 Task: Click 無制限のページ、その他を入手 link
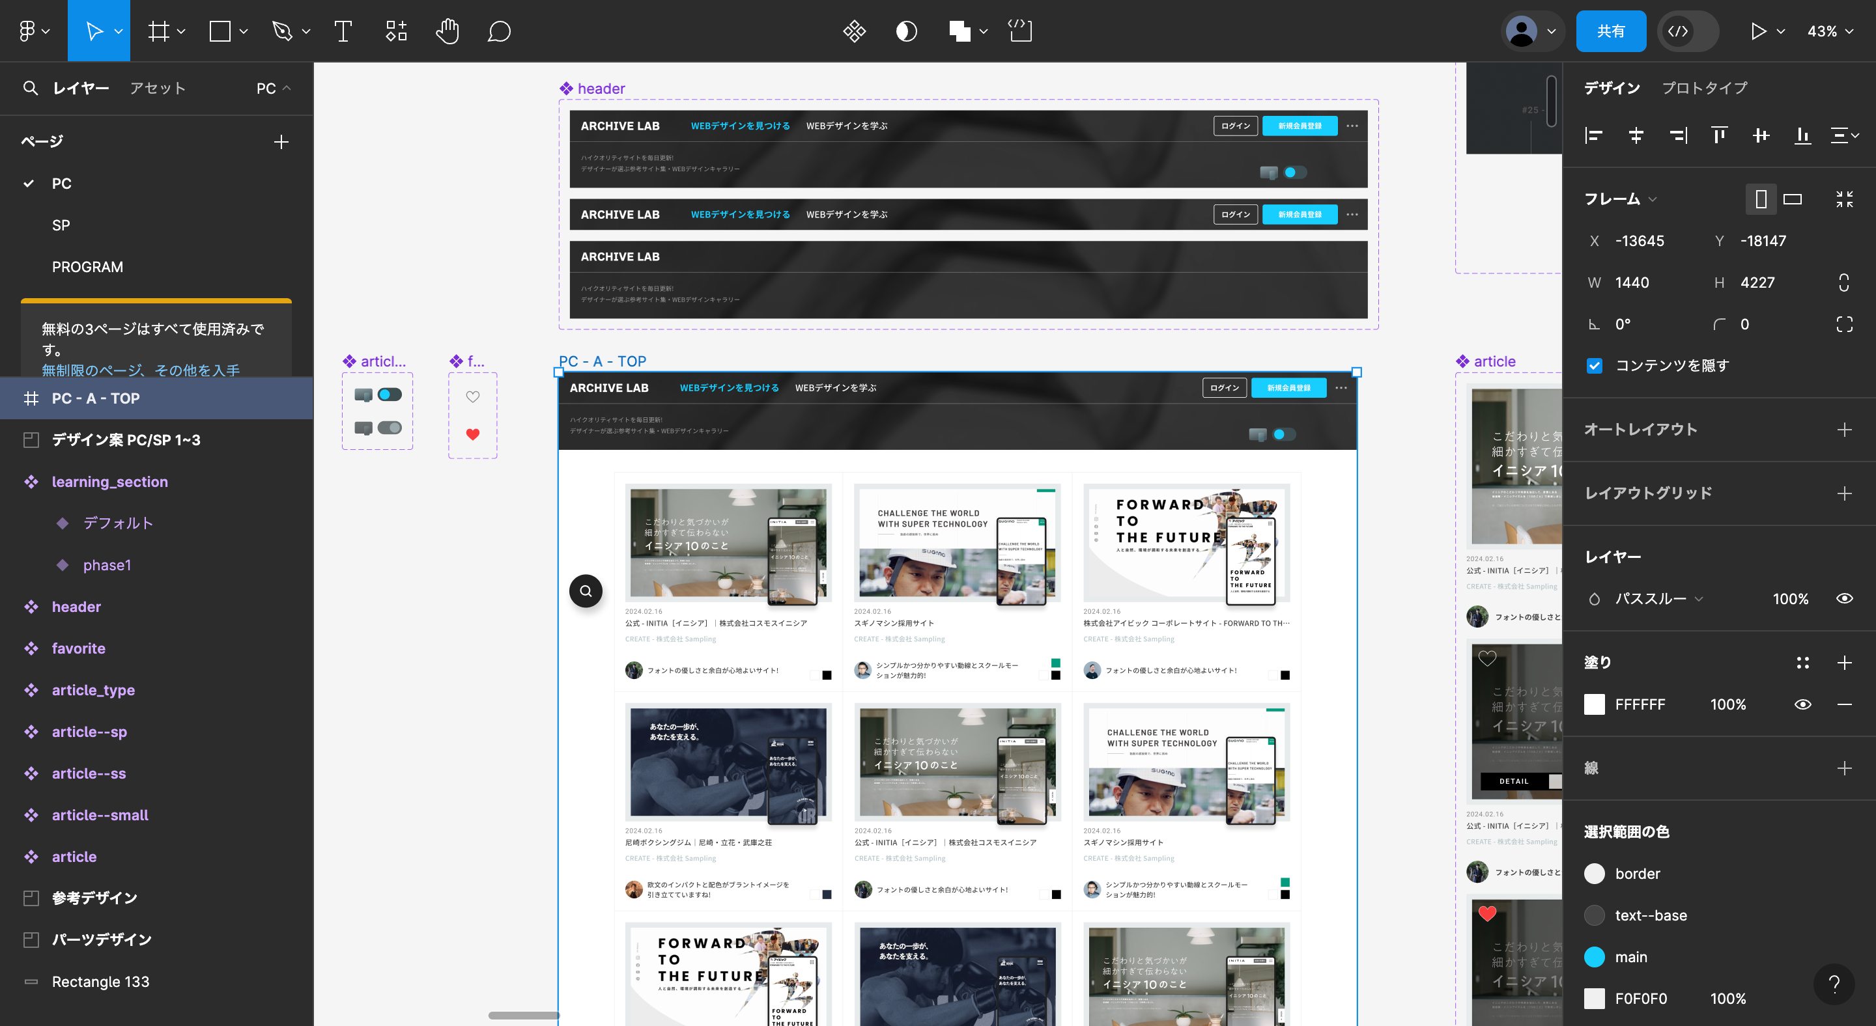click(141, 370)
